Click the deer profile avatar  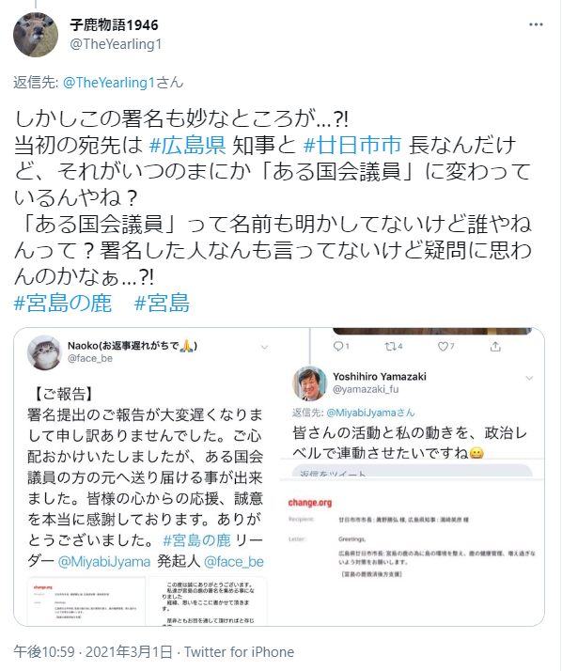(x=36, y=35)
